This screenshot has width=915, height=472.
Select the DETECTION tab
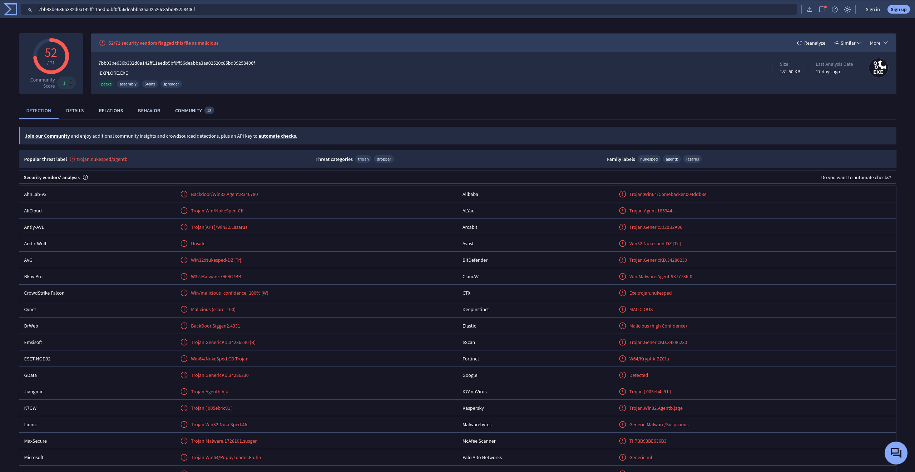(x=39, y=110)
